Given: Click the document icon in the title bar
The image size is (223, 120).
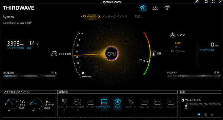Looking at the screenshot, I should coord(197,2).
